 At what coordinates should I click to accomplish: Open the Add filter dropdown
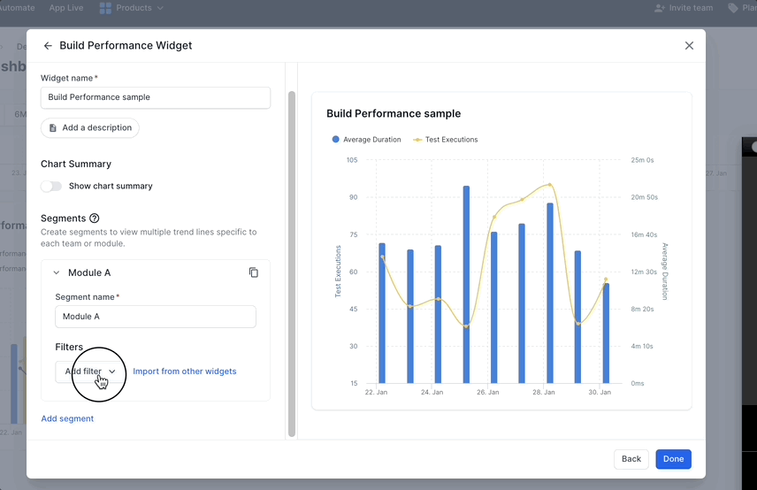(x=90, y=371)
